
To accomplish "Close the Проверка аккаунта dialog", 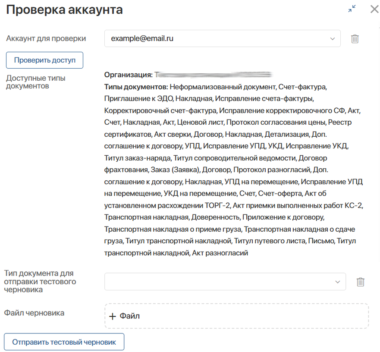I will pyautogui.click(x=375, y=9).
